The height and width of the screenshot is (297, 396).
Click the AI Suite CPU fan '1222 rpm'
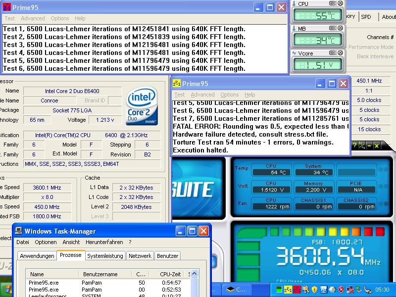pyautogui.click(x=271, y=206)
